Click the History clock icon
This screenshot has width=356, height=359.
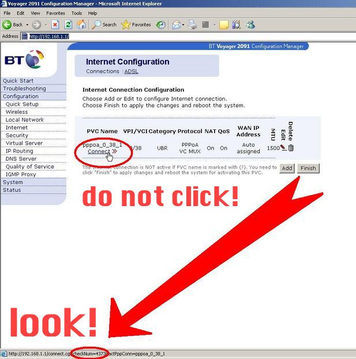161,25
